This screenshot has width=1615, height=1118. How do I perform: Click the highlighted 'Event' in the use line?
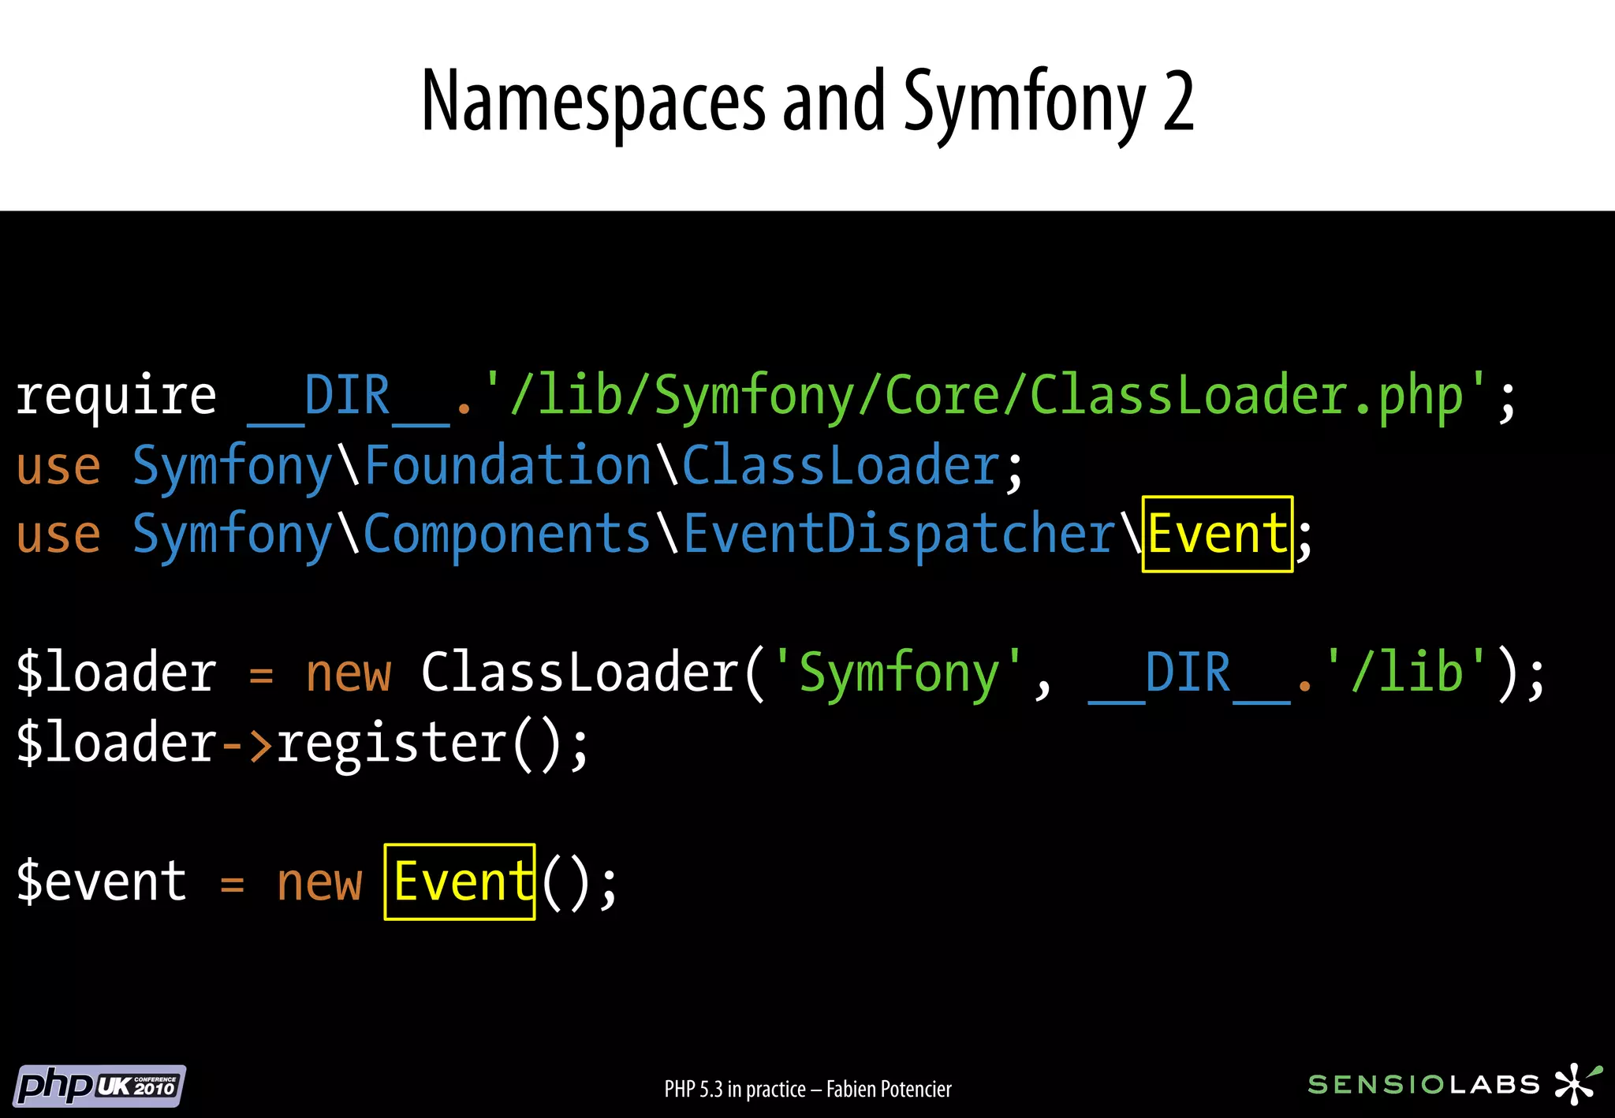(1218, 534)
